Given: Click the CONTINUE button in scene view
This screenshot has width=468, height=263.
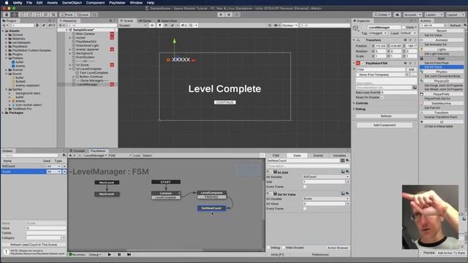Looking at the screenshot, I should (224, 102).
